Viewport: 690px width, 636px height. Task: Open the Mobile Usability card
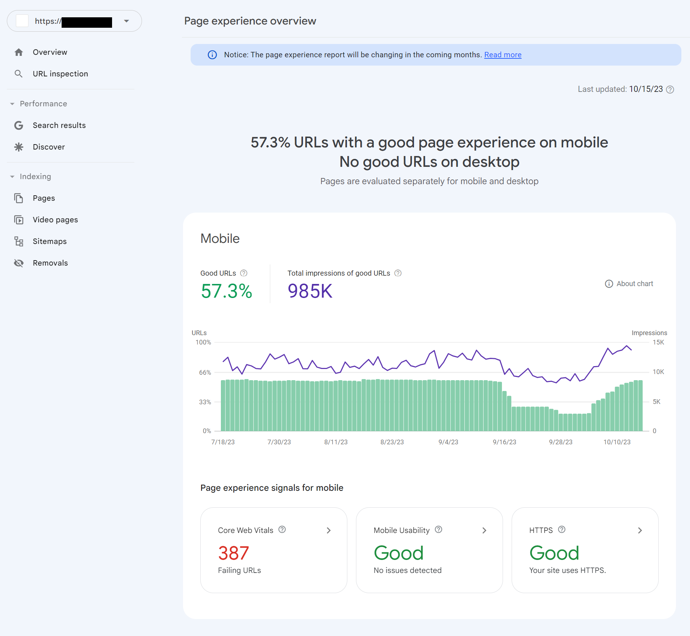coord(429,550)
